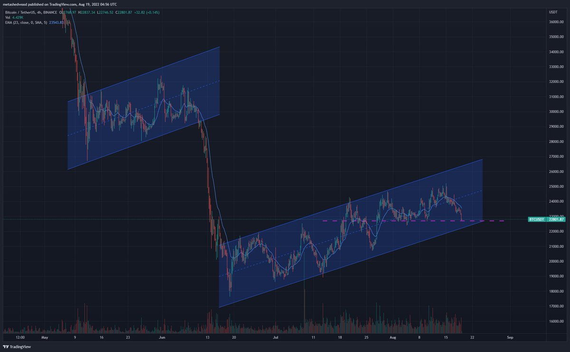Screen dimensions: 570x352
Task: Click the May label on the time axis
Action: click(x=45, y=337)
